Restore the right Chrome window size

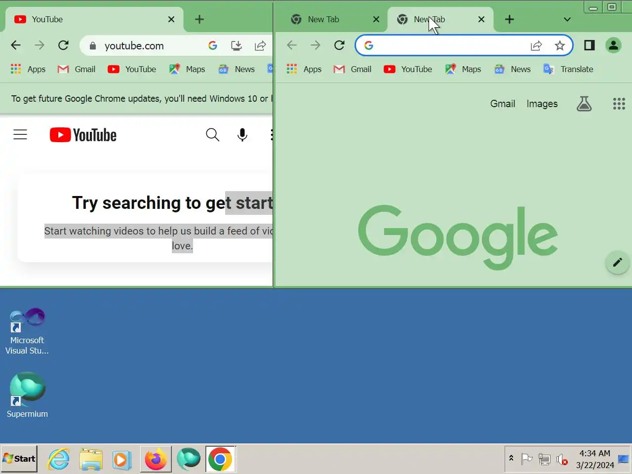pos(612,7)
